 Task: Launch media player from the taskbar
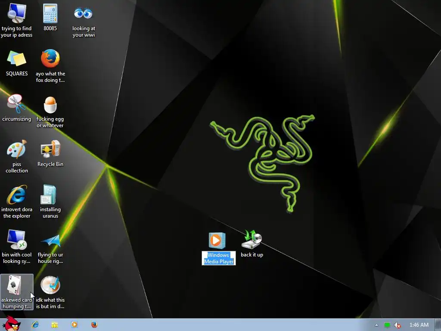75,325
